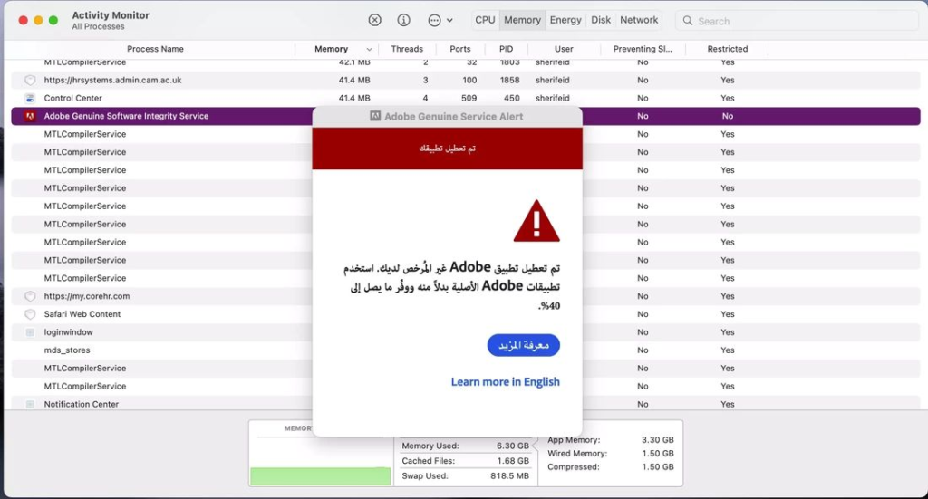
Task: Select the Control Center process row
Action: point(465,98)
